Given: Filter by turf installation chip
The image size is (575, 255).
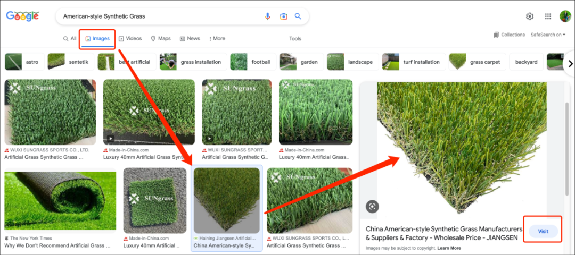Looking at the screenshot, I should pyautogui.click(x=414, y=62).
